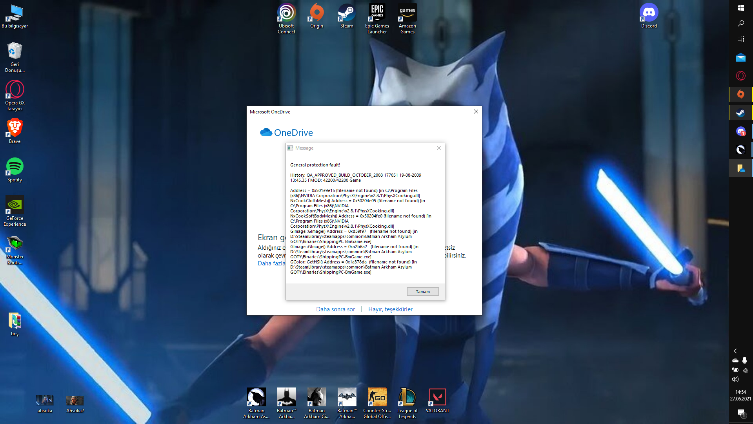Select the Batman Arkham Asylum shortcut
The height and width of the screenshot is (424, 753).
point(256,404)
